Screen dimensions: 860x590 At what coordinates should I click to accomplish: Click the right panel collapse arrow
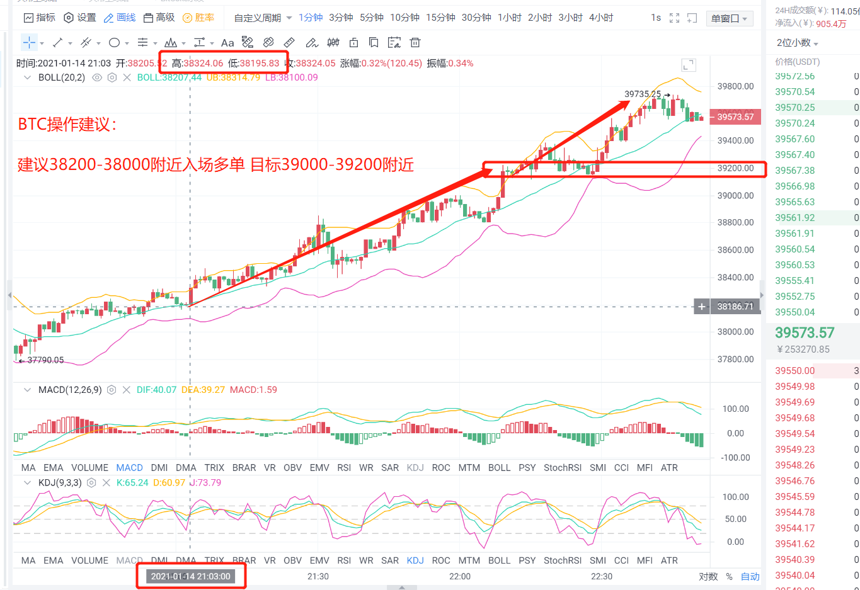[x=762, y=295]
